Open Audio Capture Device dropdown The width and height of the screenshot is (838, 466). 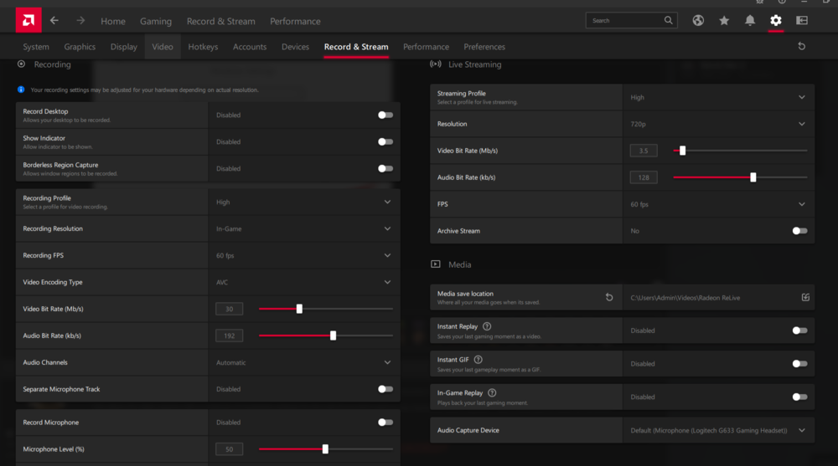[x=801, y=431]
